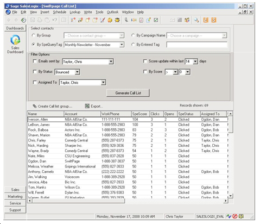Open the magnifying glass search icon
260x224 pixels.
pyautogui.click(x=196, y=20)
